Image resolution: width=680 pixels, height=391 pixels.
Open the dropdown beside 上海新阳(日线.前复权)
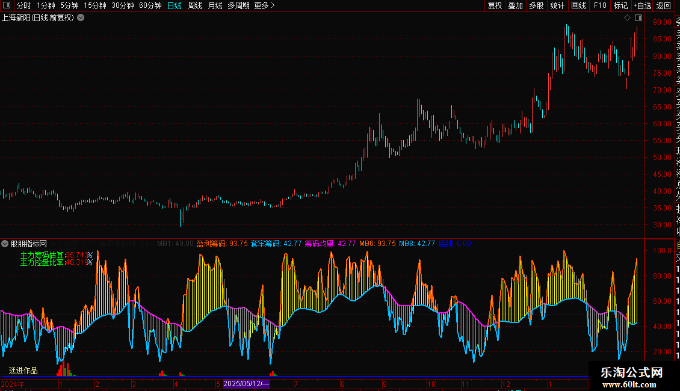(81, 18)
